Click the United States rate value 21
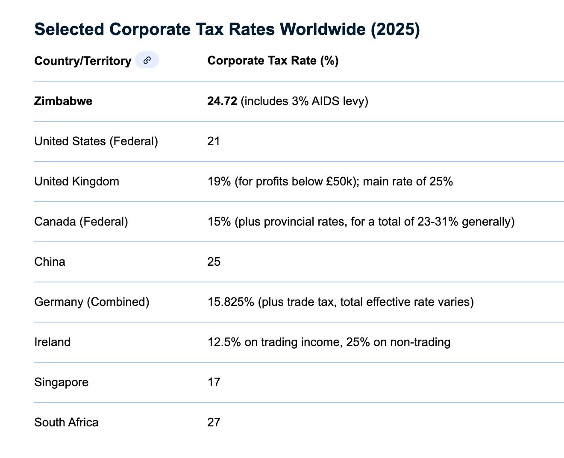Viewport: 564px width, 458px height. (x=214, y=141)
